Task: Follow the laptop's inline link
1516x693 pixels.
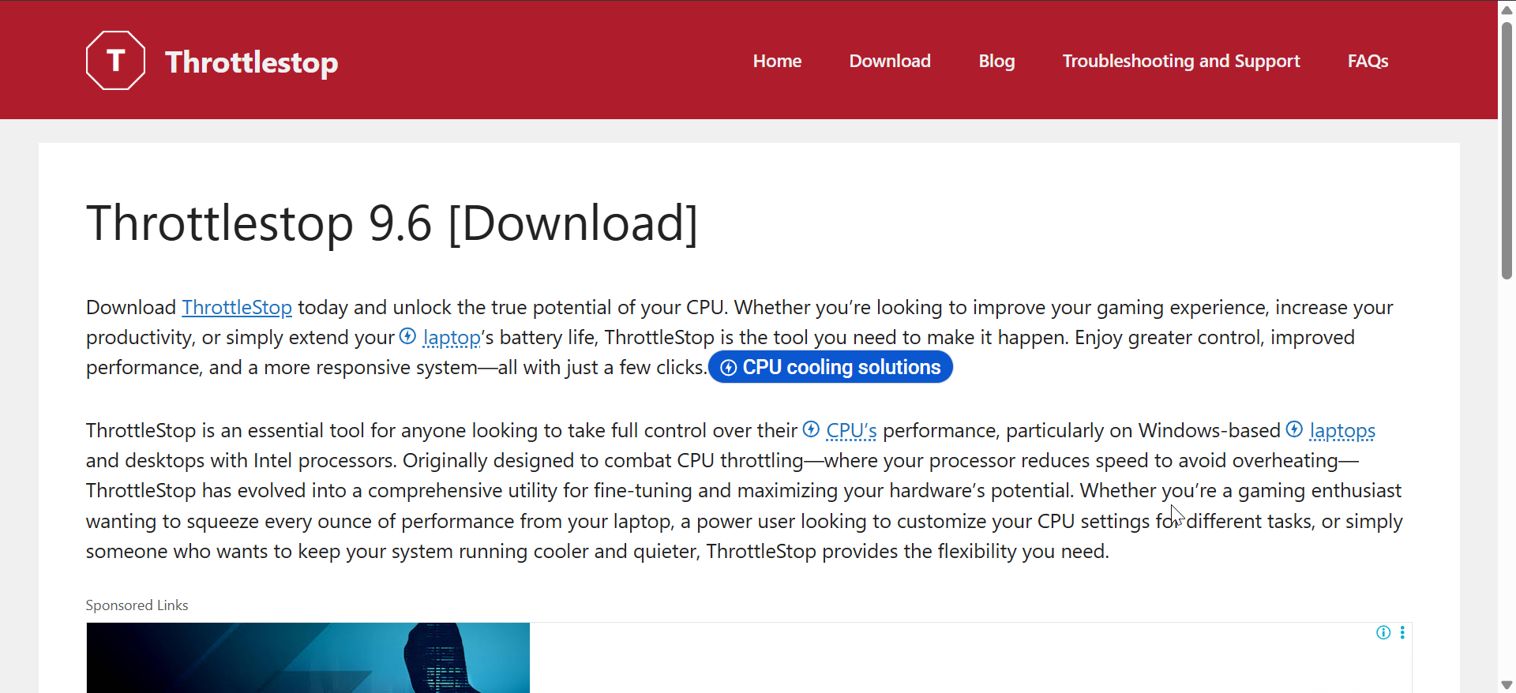Action: (x=452, y=338)
